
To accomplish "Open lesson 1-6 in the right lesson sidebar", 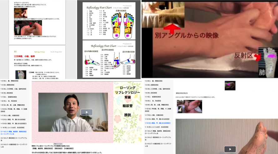I will tap(151, 93).
